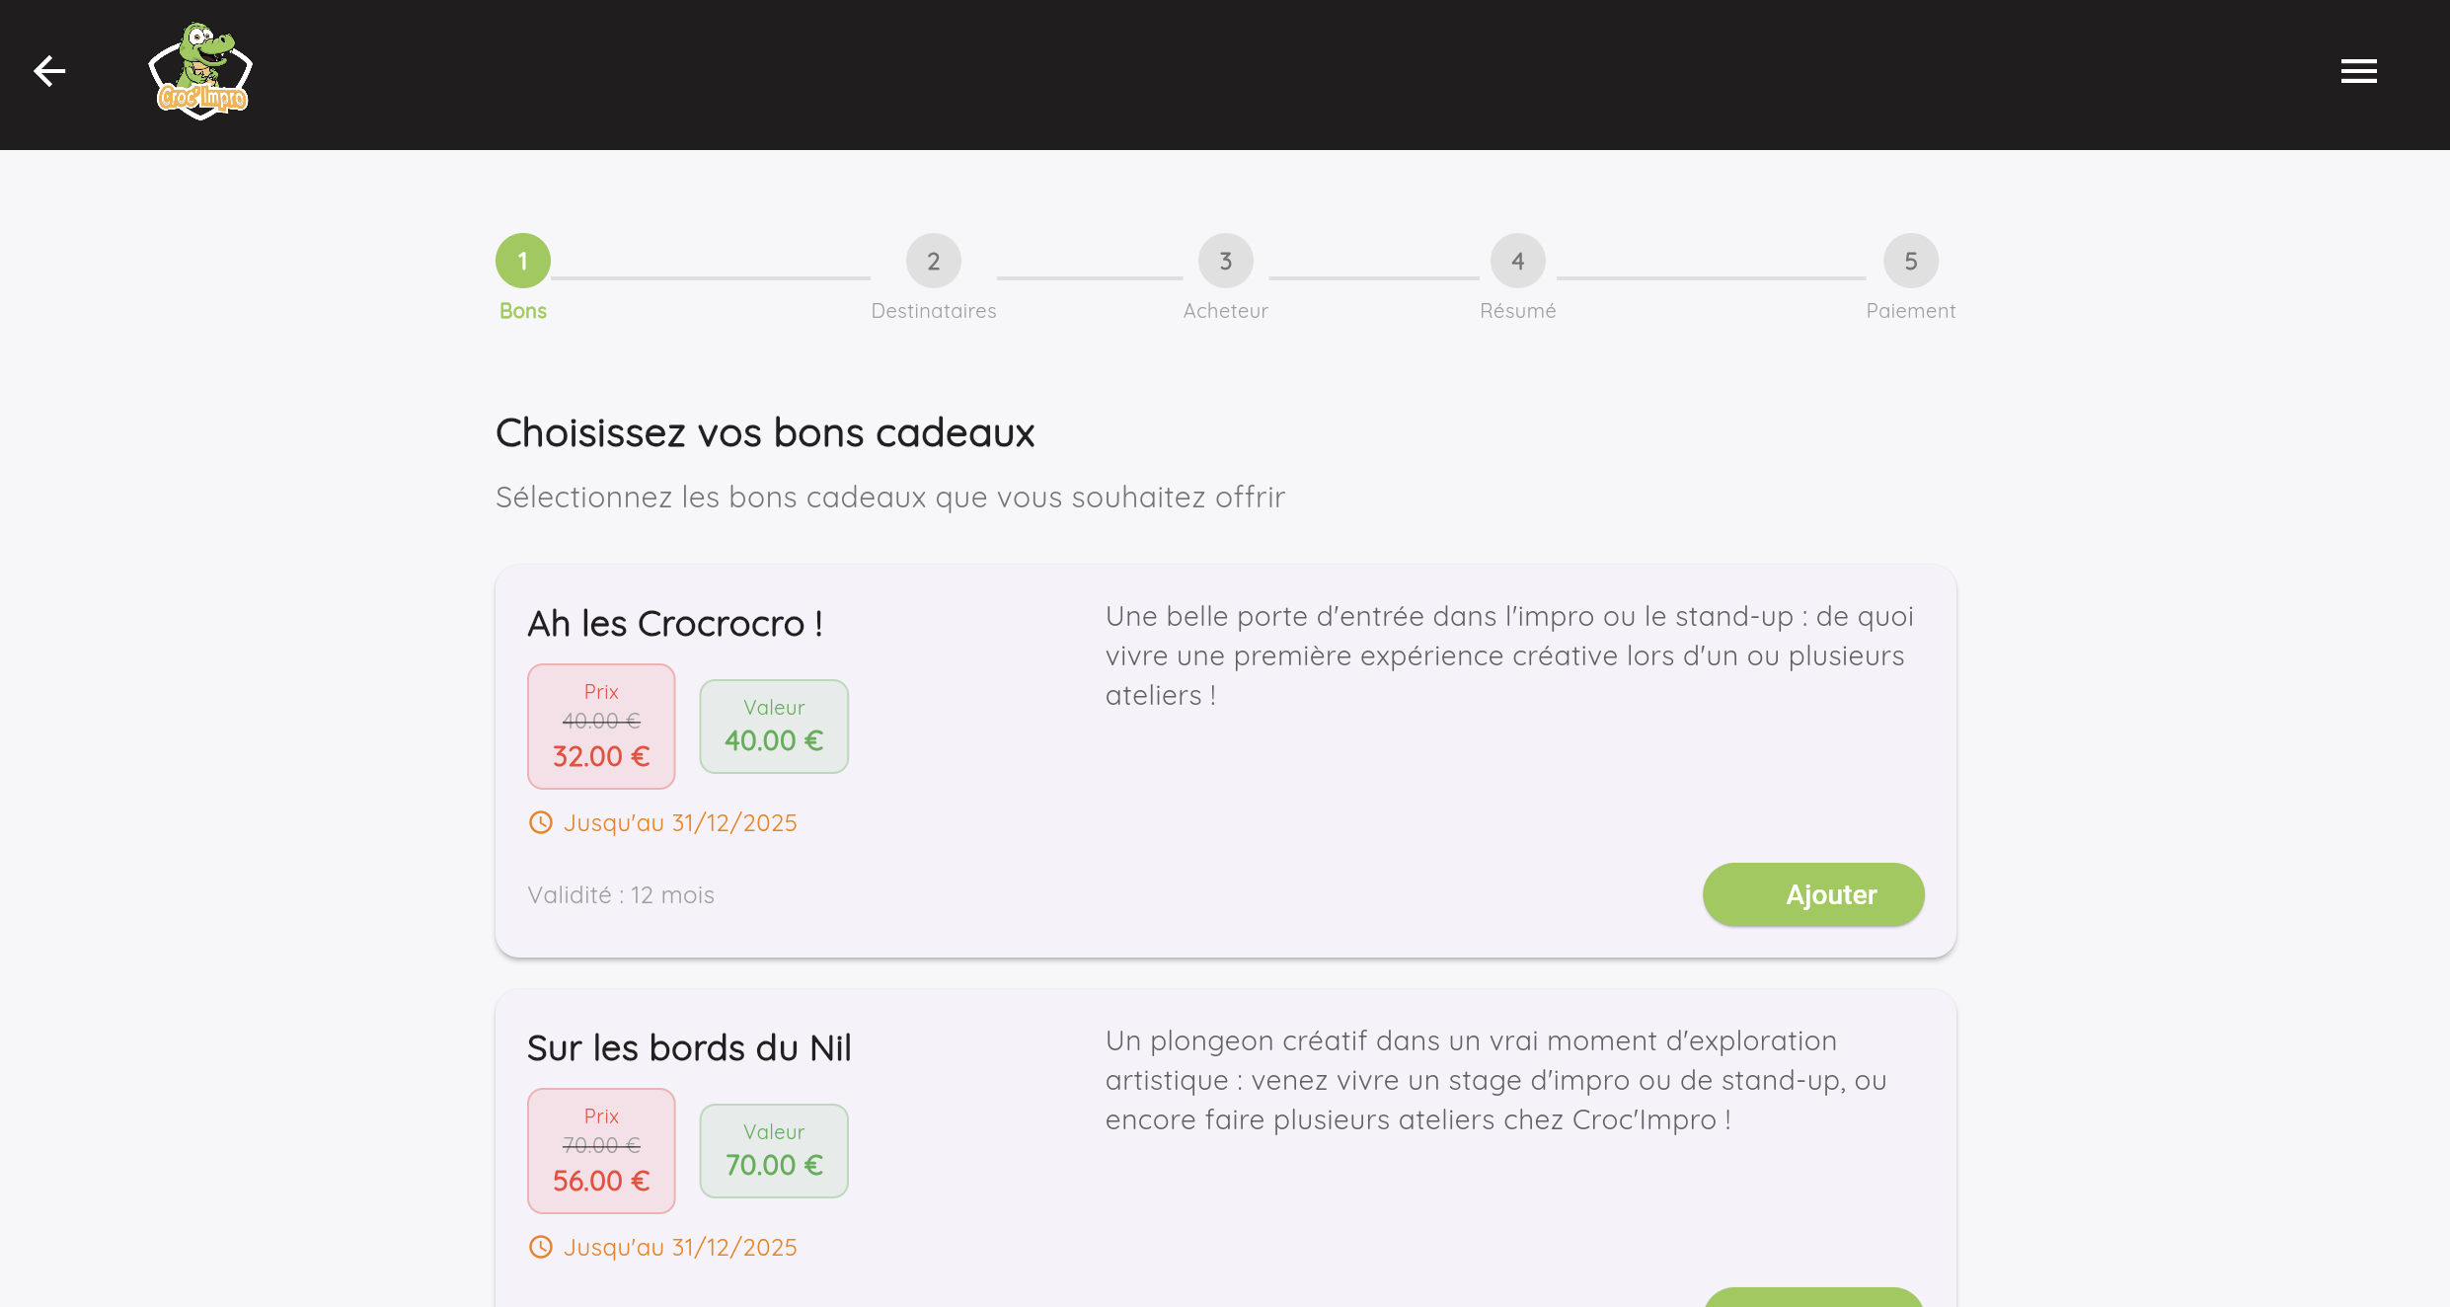Add the Ah les Crocrocro voucher

[1813, 894]
